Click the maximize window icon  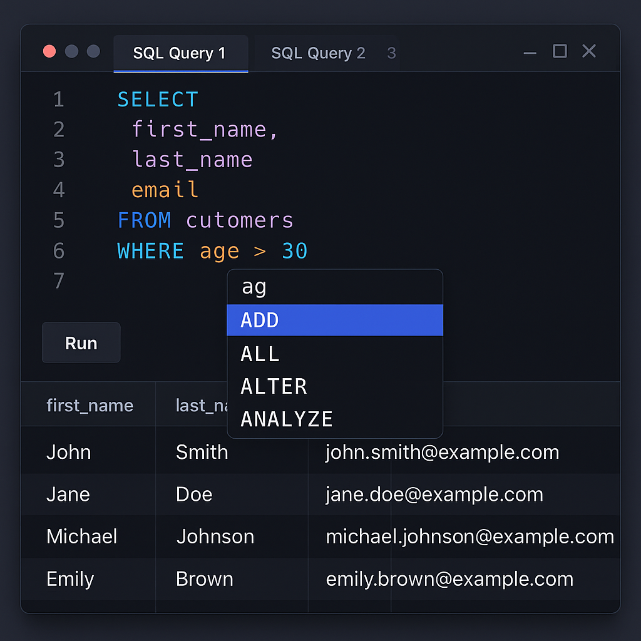tap(559, 52)
